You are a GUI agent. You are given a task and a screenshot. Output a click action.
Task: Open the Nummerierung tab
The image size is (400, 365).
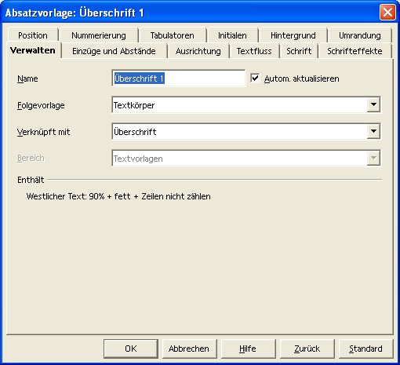click(x=99, y=35)
